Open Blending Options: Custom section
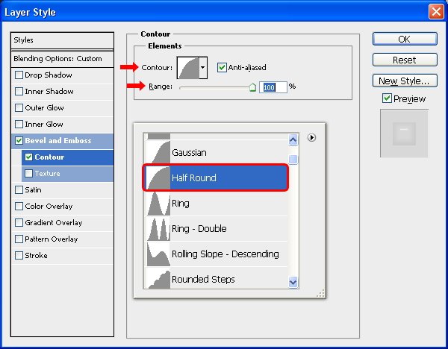448x349 pixels. (x=57, y=59)
